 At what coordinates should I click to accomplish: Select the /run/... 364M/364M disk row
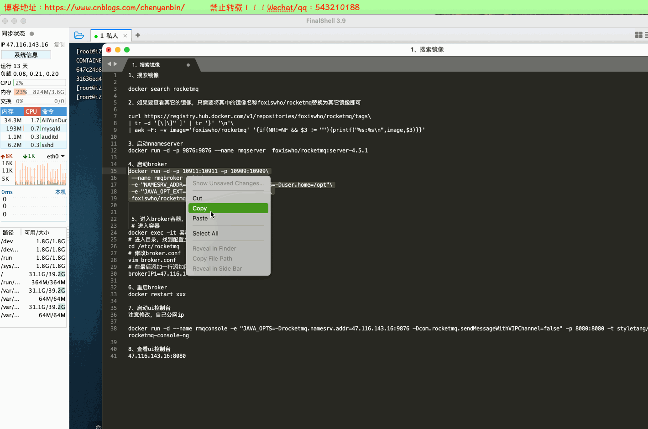click(x=33, y=283)
